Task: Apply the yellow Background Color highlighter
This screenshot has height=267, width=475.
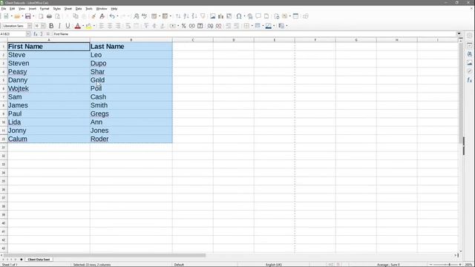Action: (x=88, y=26)
